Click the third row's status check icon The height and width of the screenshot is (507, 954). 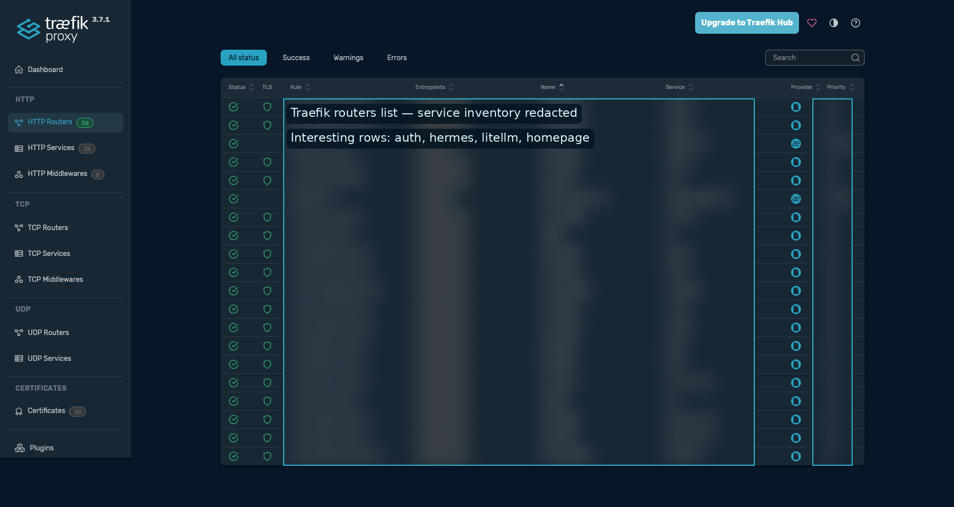[x=234, y=144]
